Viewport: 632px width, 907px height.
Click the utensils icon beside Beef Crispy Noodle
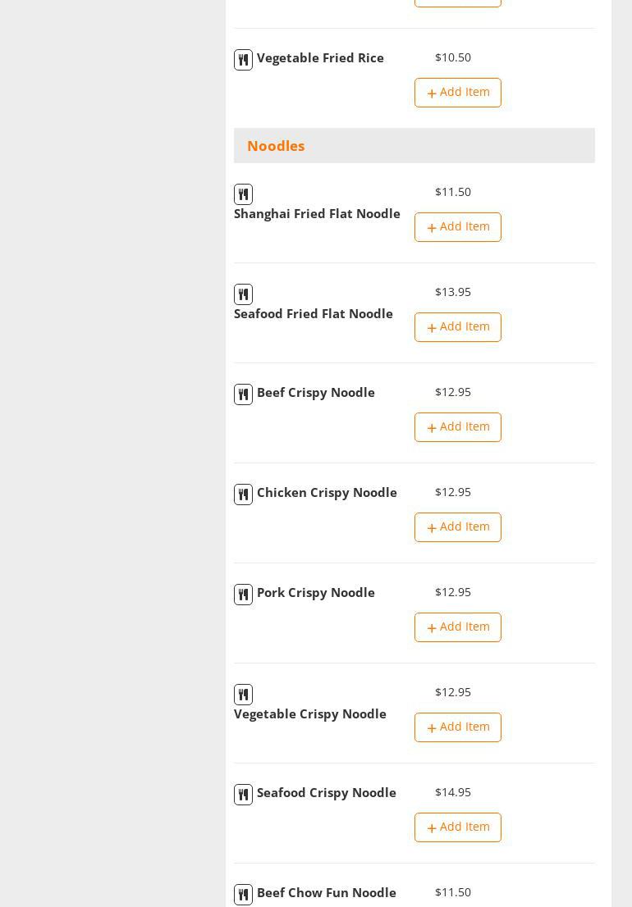click(243, 394)
